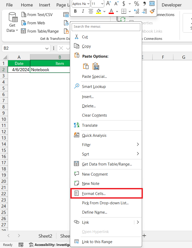This screenshot has height=248, width=192.
Task: Open the Aptos font name dropdown
Action: tap(88, 4)
